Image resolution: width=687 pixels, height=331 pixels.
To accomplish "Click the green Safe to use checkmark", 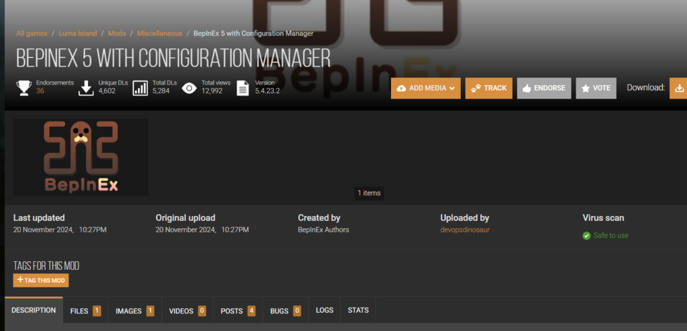I will 586,236.
